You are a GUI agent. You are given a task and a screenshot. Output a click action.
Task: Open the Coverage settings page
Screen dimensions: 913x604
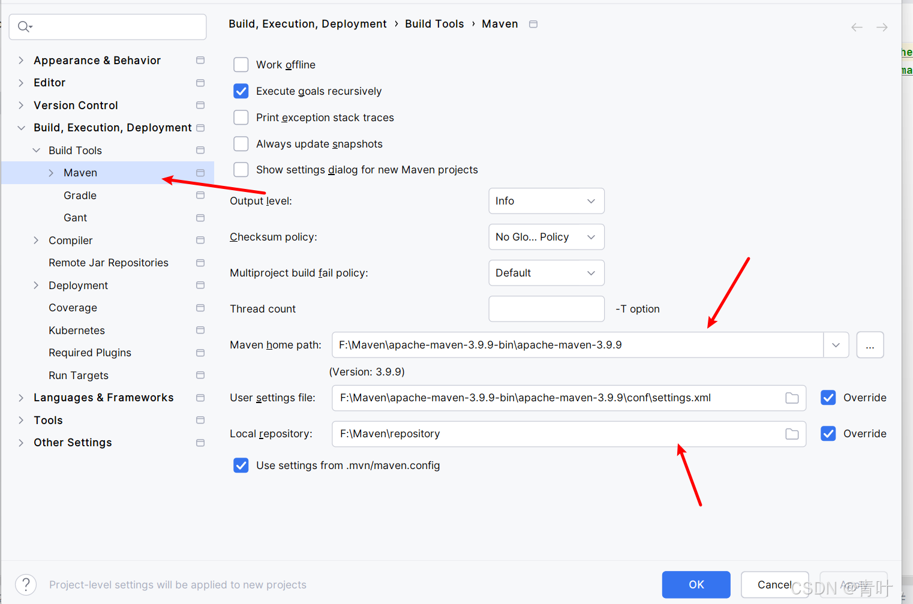[73, 308]
